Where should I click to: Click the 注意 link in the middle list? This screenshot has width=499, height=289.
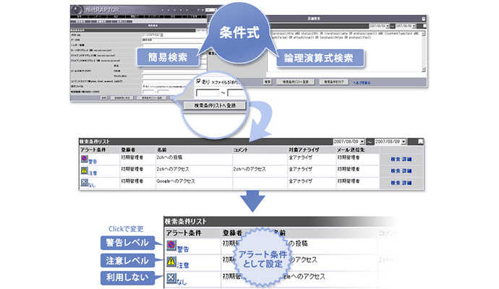(x=93, y=173)
